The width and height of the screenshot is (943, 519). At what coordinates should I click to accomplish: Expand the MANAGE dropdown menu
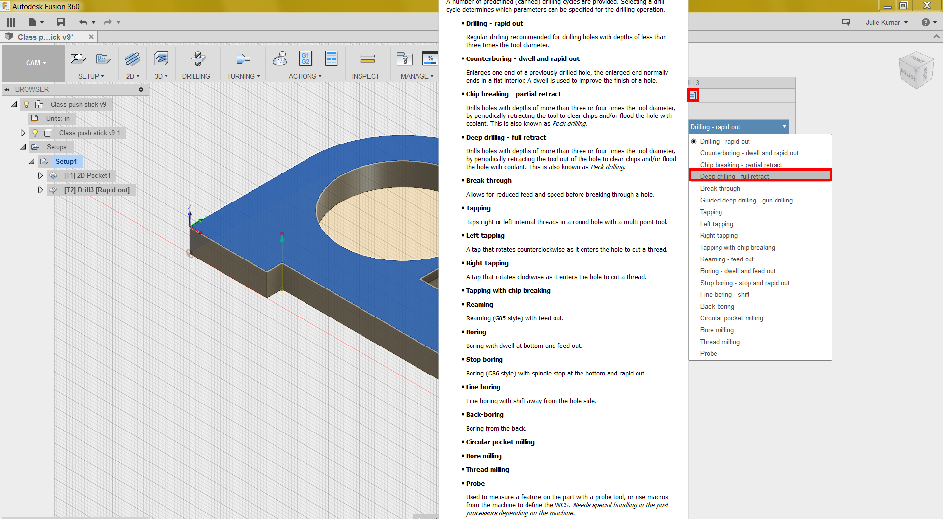pyautogui.click(x=417, y=76)
